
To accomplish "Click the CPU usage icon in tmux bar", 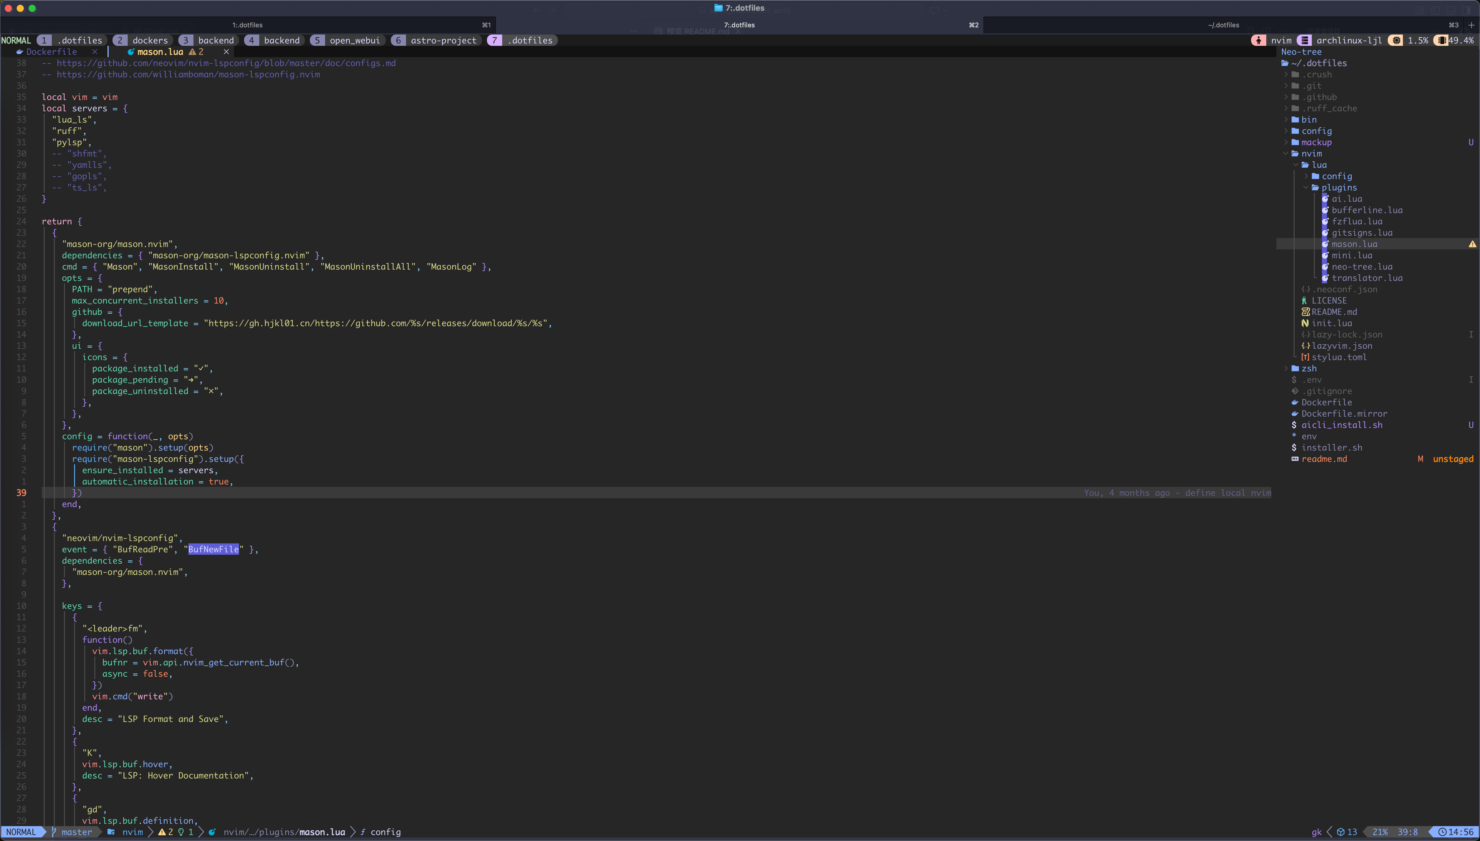I will point(1396,40).
